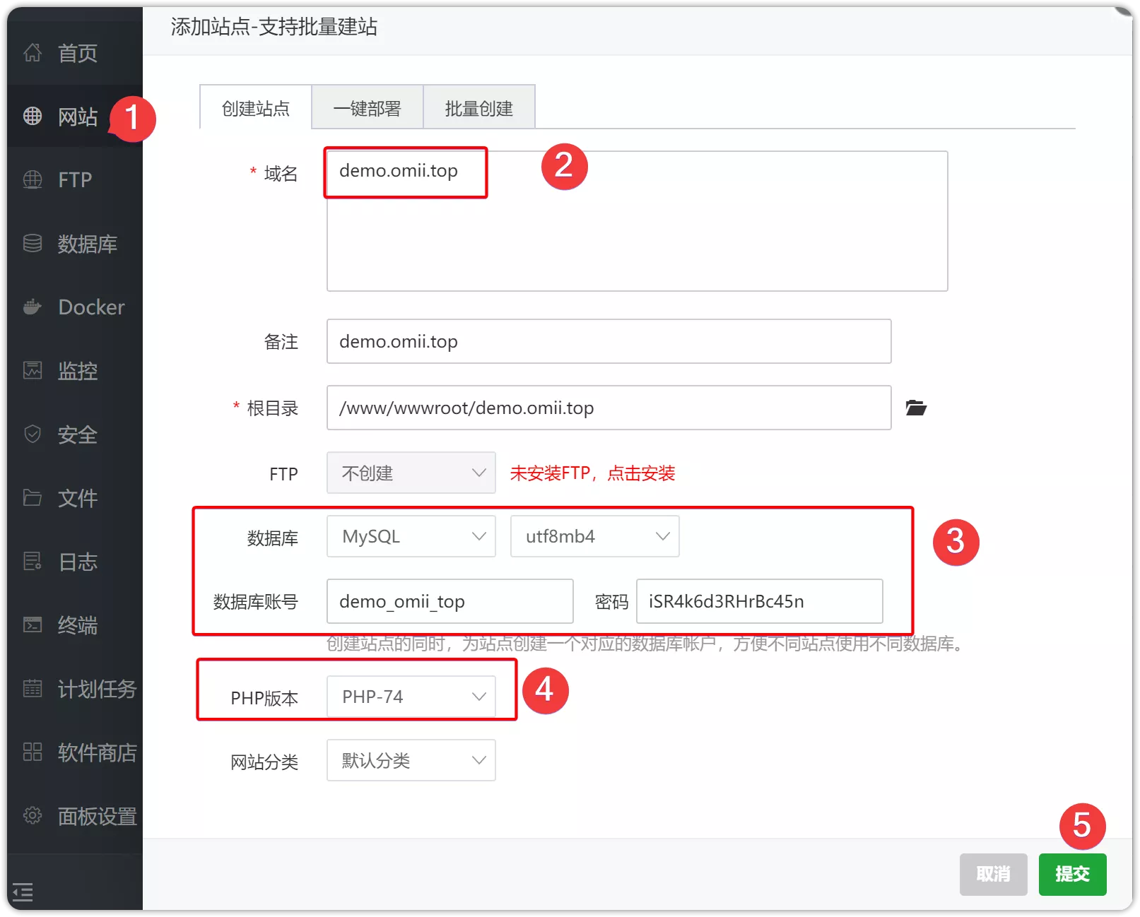Open the MySQL database type dropdown
Viewport: 1140px width, 917px height.
[x=411, y=536]
